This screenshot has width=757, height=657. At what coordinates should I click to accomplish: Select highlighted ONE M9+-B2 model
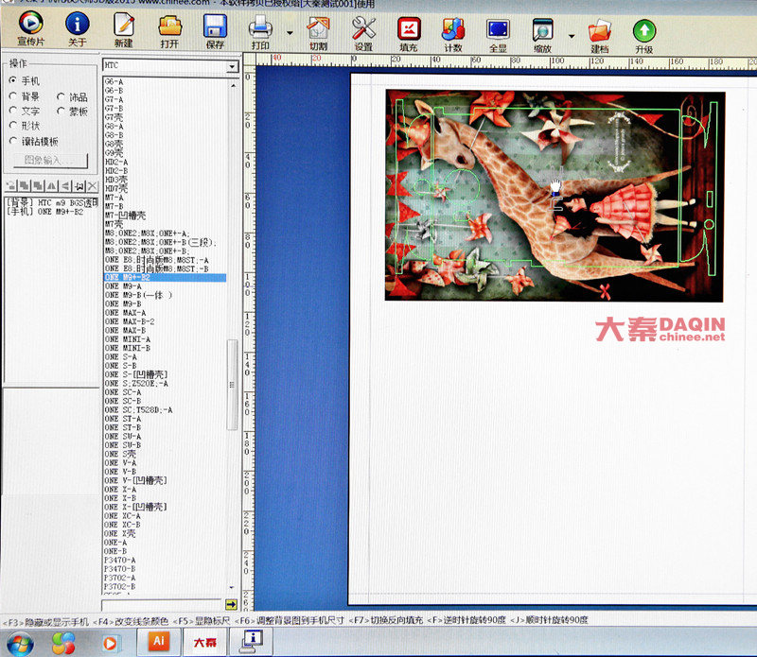point(165,277)
